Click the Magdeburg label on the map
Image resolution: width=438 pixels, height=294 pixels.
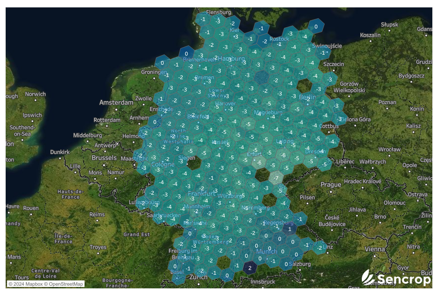(x=268, y=112)
